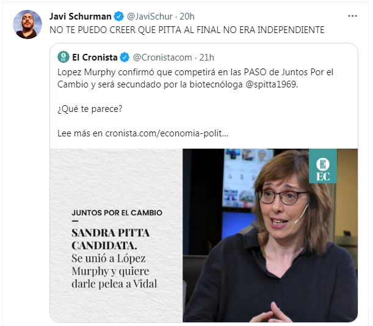Screen dimensions: 373x326
Task: Open El Cronista display name
Action: [95, 57]
